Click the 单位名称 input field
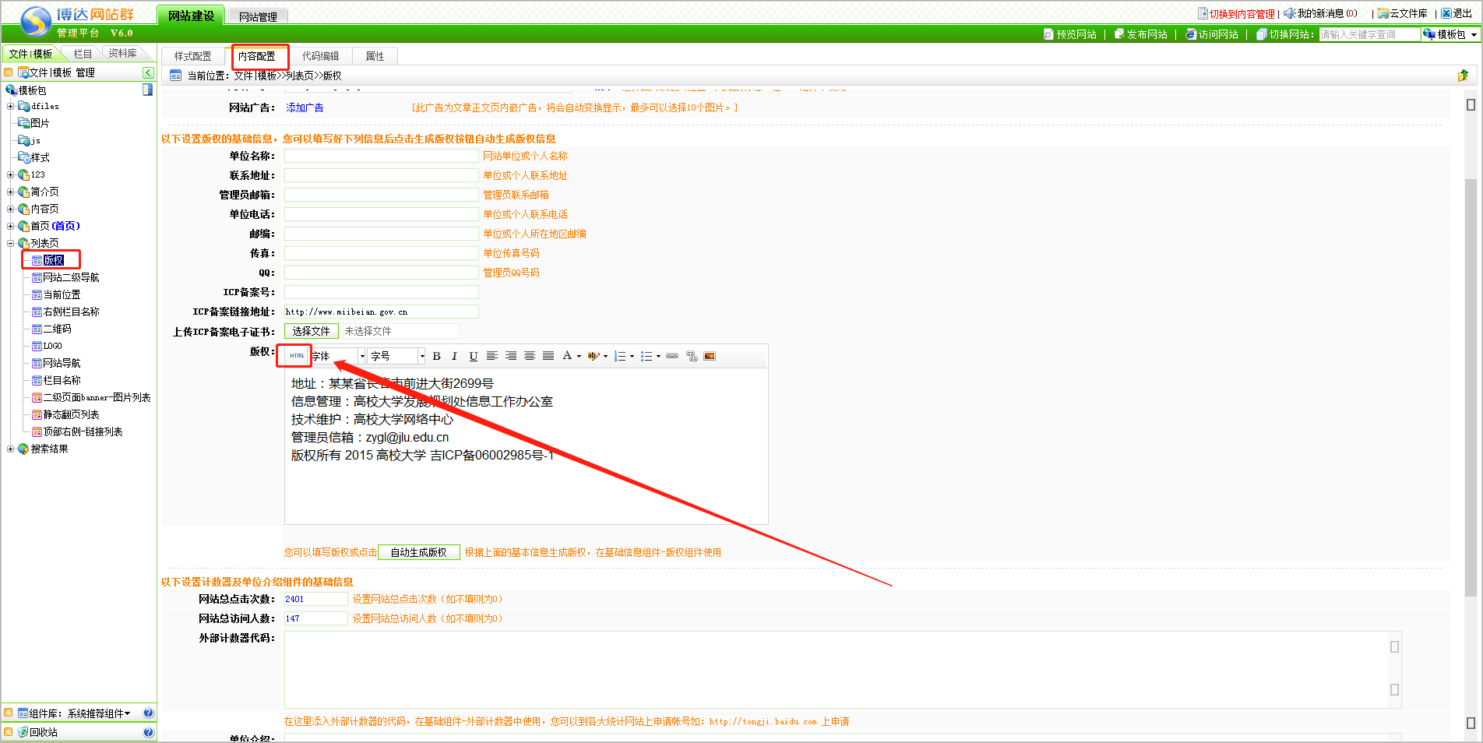The image size is (1483, 743). coord(381,156)
